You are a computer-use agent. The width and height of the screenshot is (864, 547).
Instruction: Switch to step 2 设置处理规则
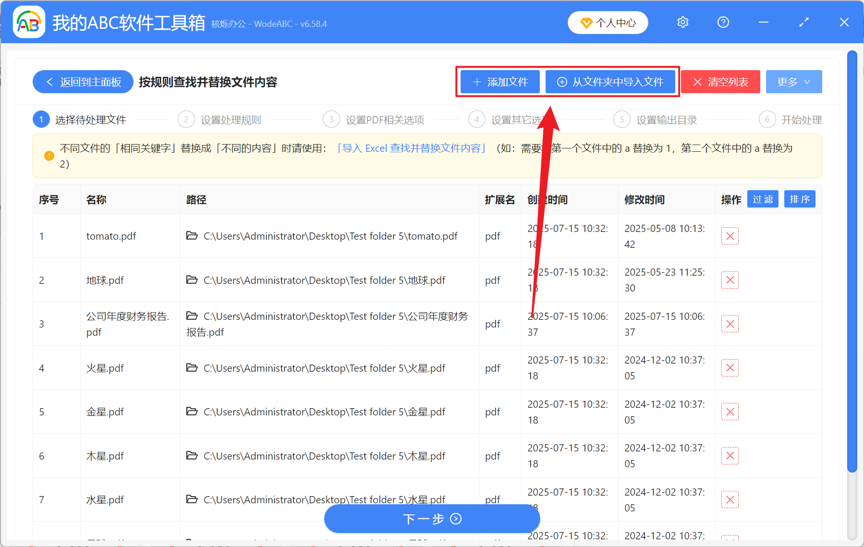pyautogui.click(x=230, y=120)
